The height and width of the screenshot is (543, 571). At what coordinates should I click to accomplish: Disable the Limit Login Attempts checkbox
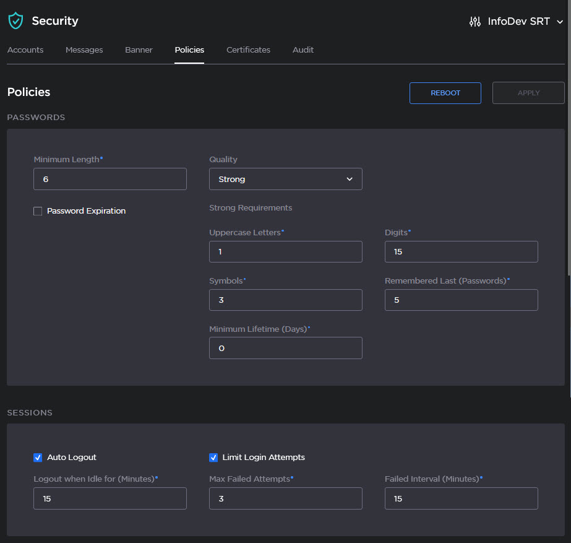[x=213, y=458]
